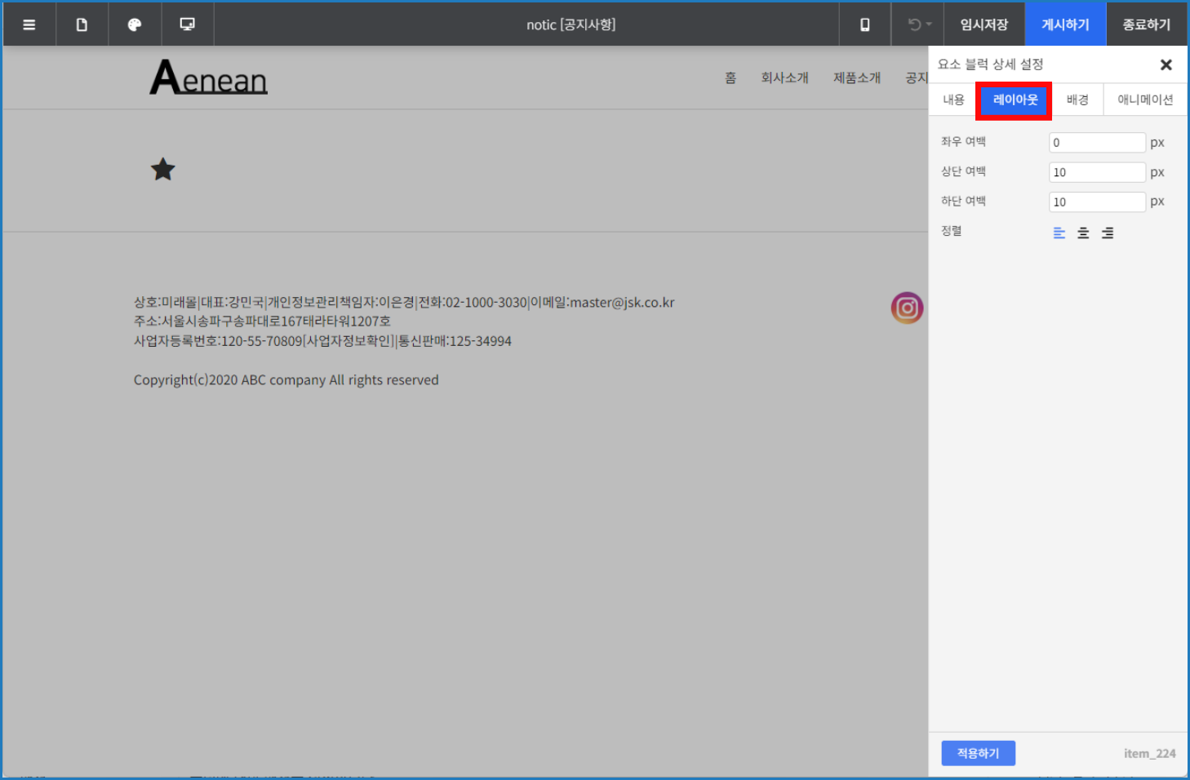Click the page document icon in toolbar
This screenshot has width=1190, height=780.
(x=82, y=24)
